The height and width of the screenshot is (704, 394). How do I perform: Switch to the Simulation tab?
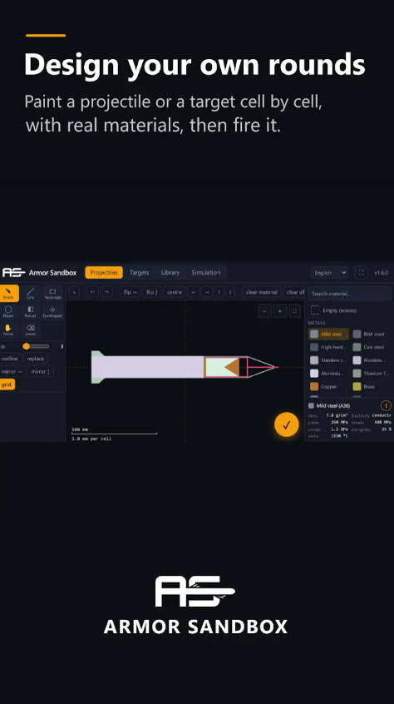tap(206, 273)
